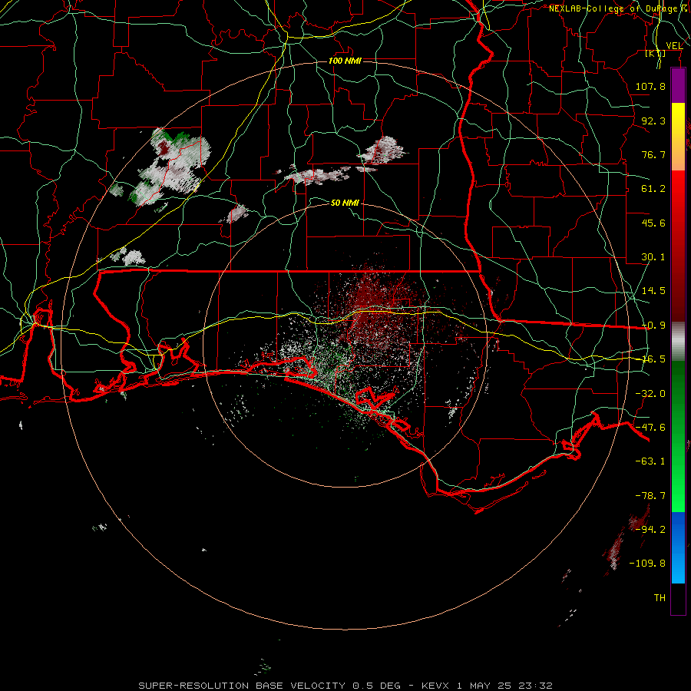
Task: Click the 50 NMI range ring label
Action: (x=345, y=203)
